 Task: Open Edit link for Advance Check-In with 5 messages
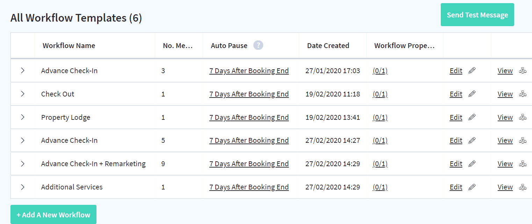(x=456, y=140)
